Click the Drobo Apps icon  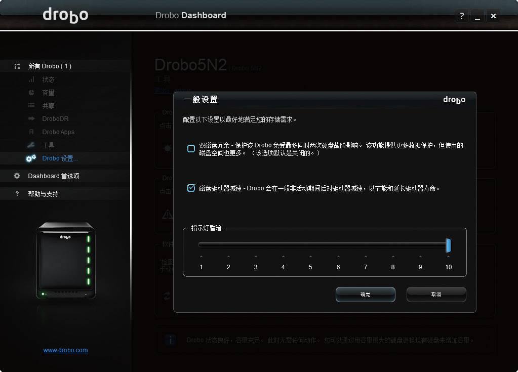(31, 132)
